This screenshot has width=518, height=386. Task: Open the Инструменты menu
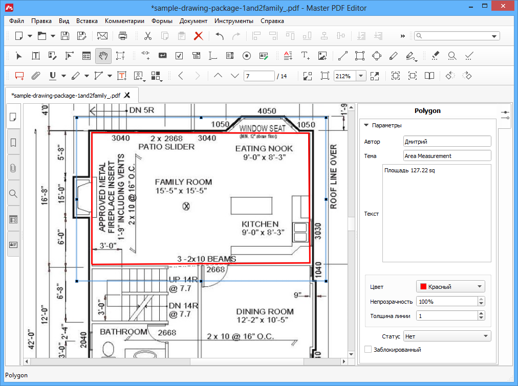click(233, 21)
